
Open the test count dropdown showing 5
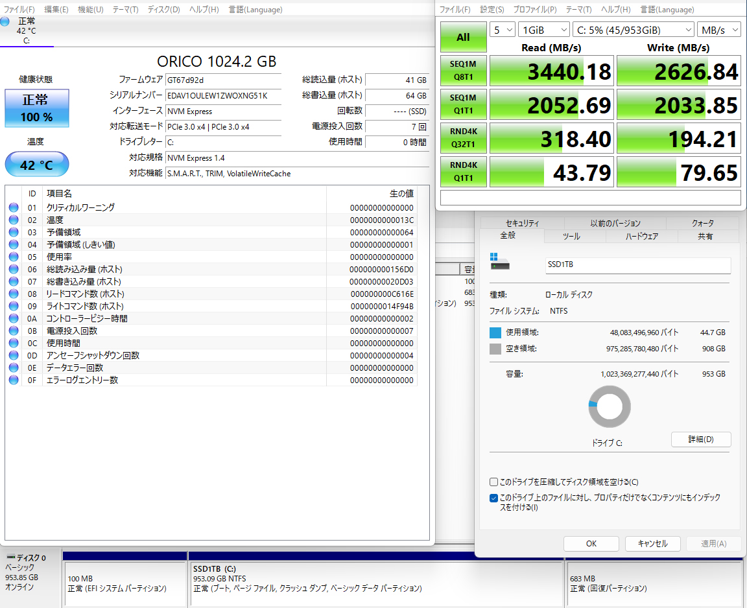click(x=503, y=30)
